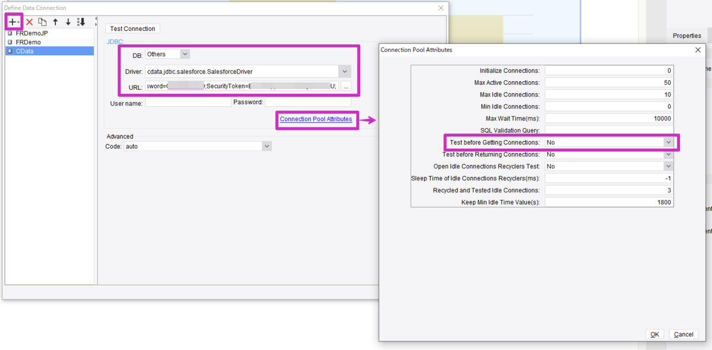Move selected connection down with down arrow
712x350 pixels.
(x=68, y=22)
